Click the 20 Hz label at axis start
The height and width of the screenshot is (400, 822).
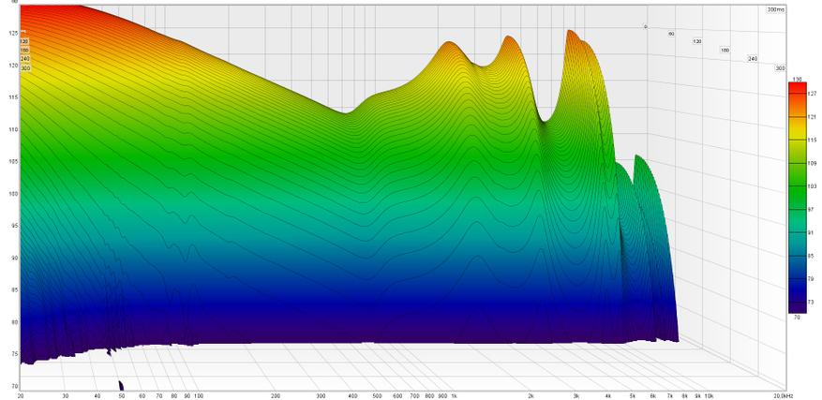[x=21, y=395]
